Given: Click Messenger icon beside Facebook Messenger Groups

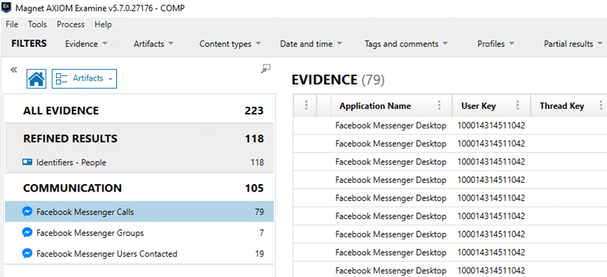Looking at the screenshot, I should pos(27,233).
